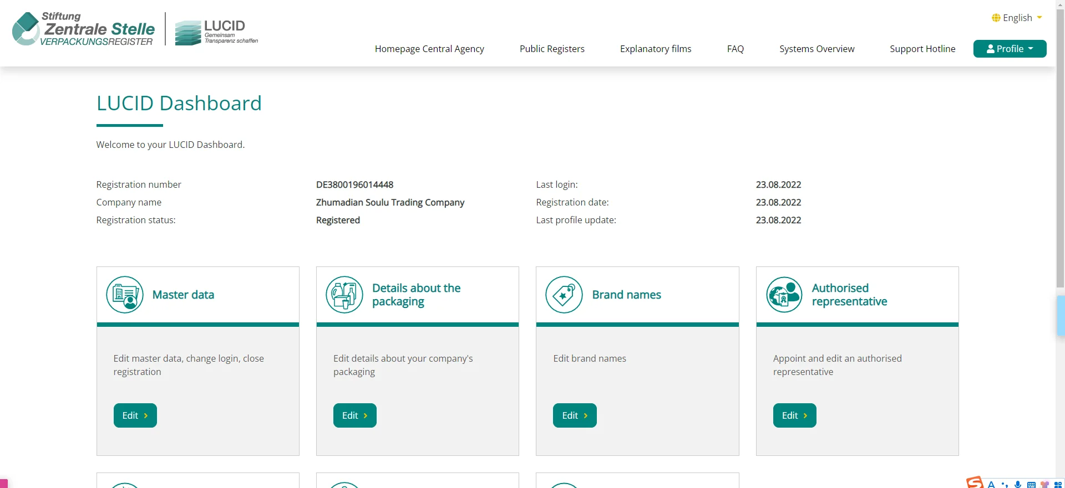Open the Sogou skin shirt icon
The height and width of the screenshot is (488, 1065).
pyautogui.click(x=1044, y=485)
